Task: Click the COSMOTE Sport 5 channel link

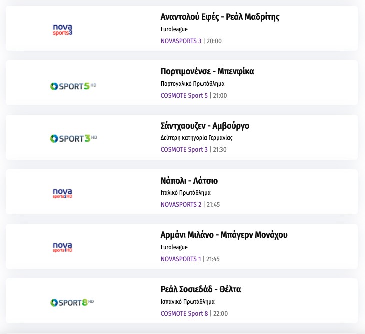Action: click(x=184, y=95)
